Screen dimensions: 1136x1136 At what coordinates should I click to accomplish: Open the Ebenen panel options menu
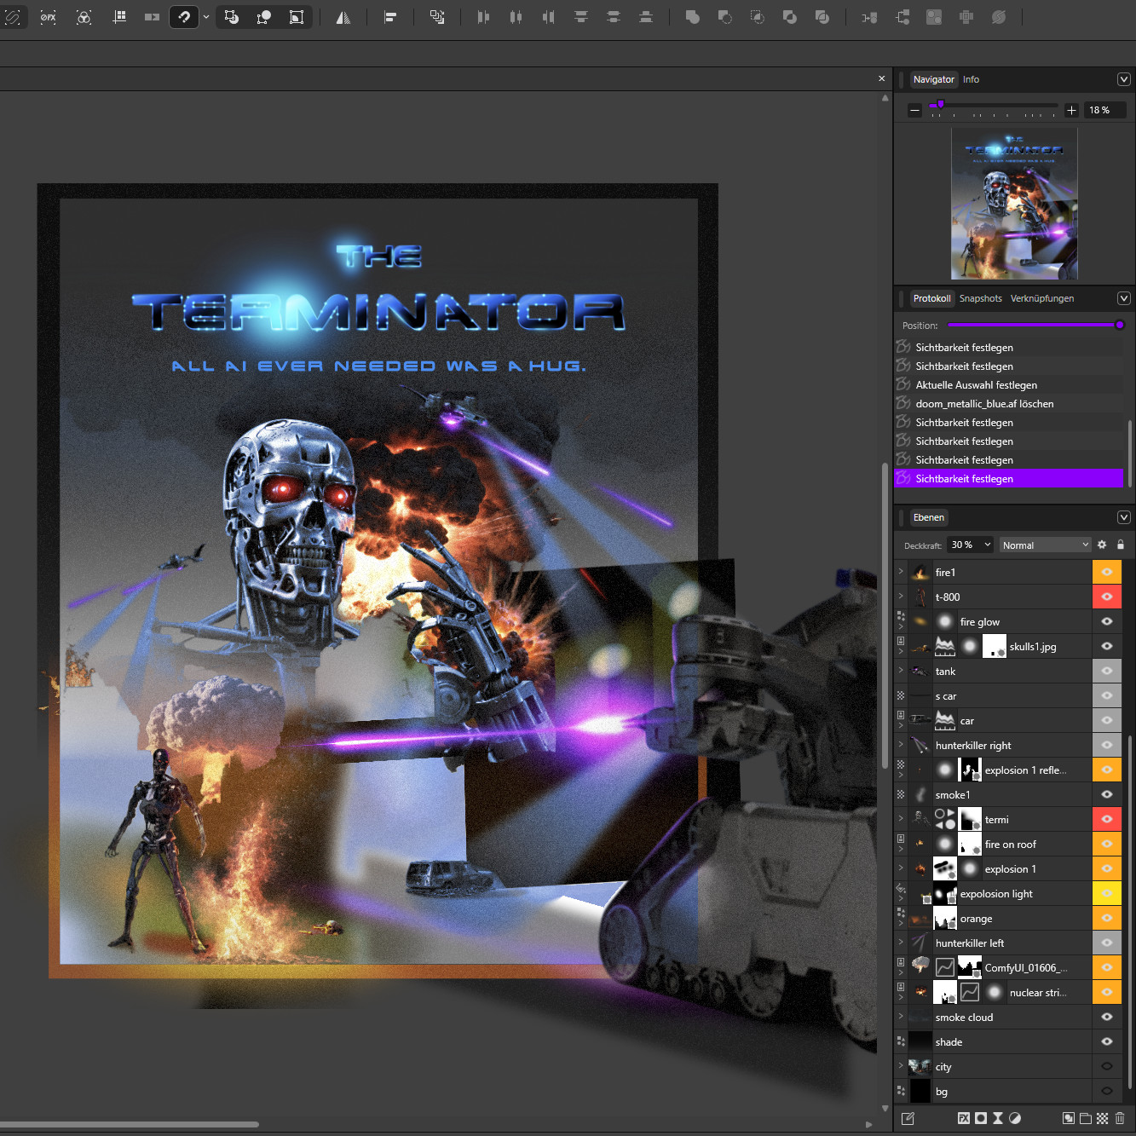[1124, 517]
